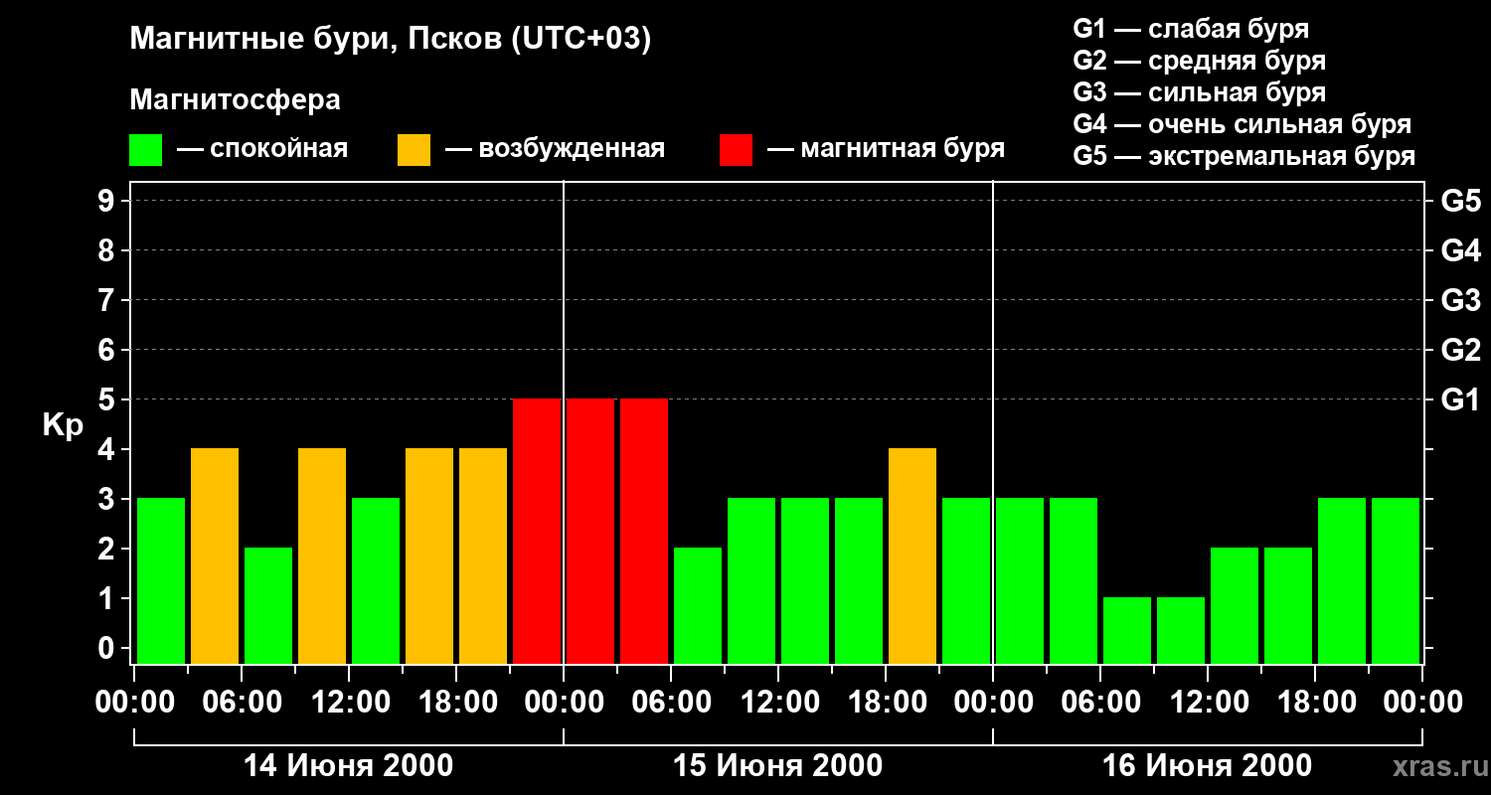Click the date label «15 Июня 2000»
The image size is (1491, 795).
point(778,766)
